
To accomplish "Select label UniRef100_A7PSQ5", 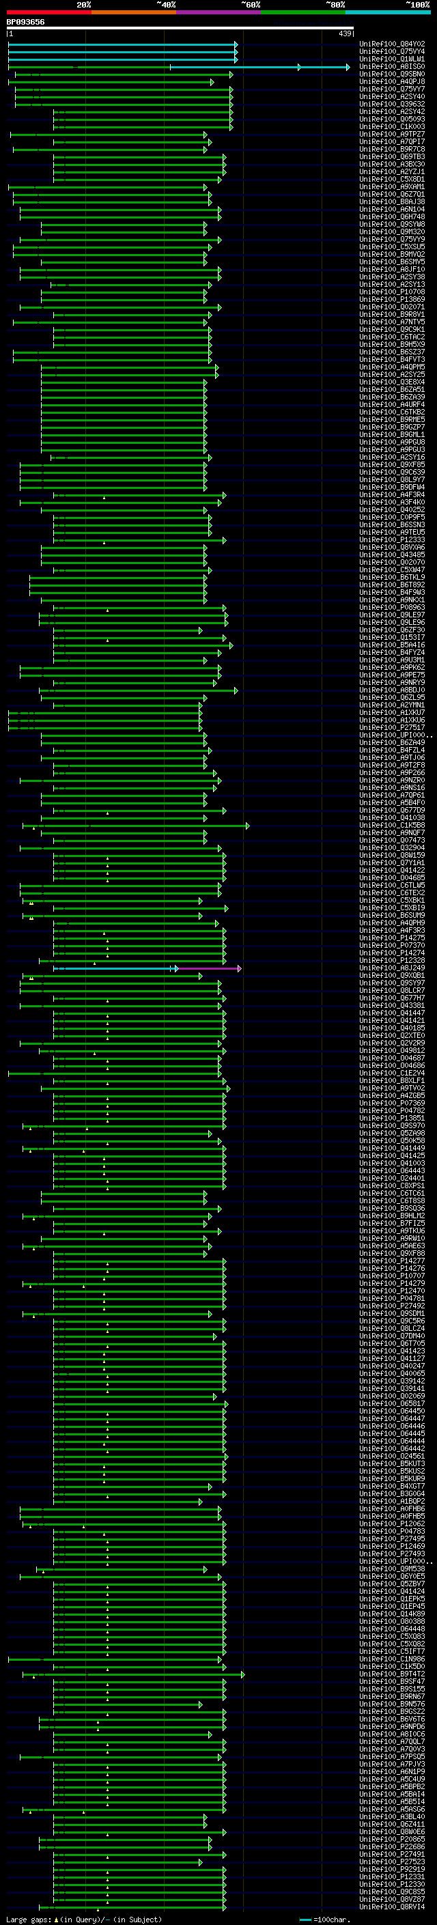I will click(392, 1756).
